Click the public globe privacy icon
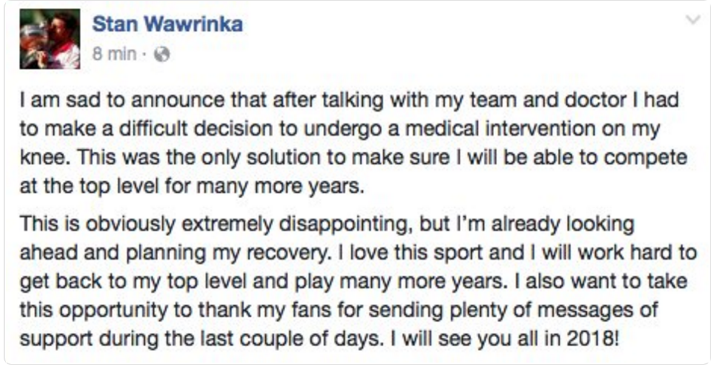 coord(162,55)
